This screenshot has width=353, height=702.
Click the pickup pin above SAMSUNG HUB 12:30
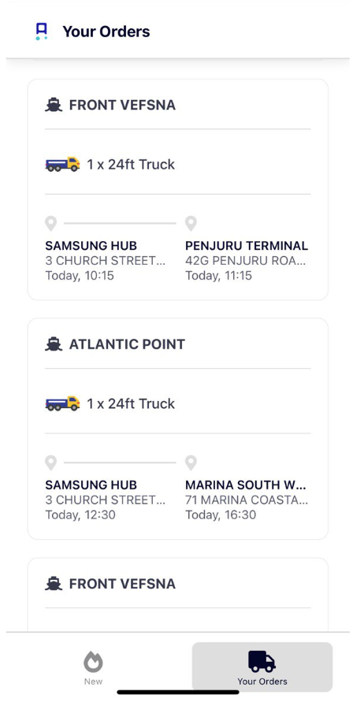(x=51, y=463)
